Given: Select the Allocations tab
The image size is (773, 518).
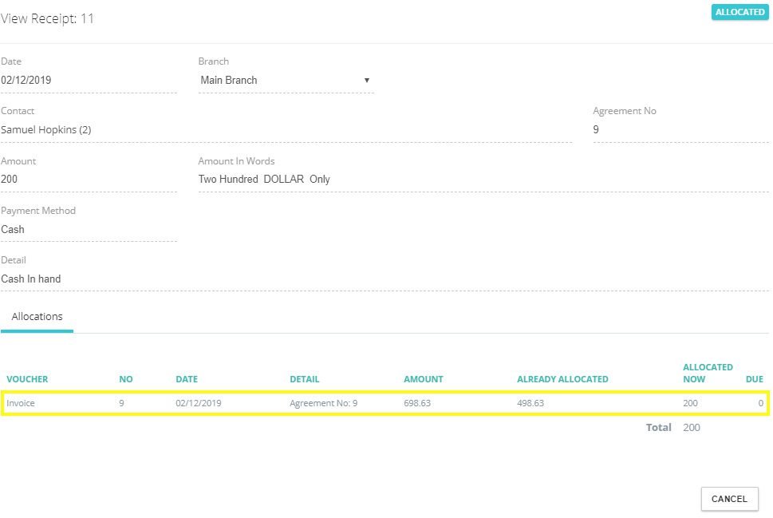Looking at the screenshot, I should tap(37, 317).
